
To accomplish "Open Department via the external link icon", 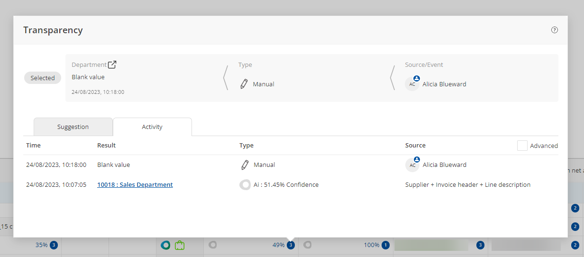I will click(x=112, y=64).
